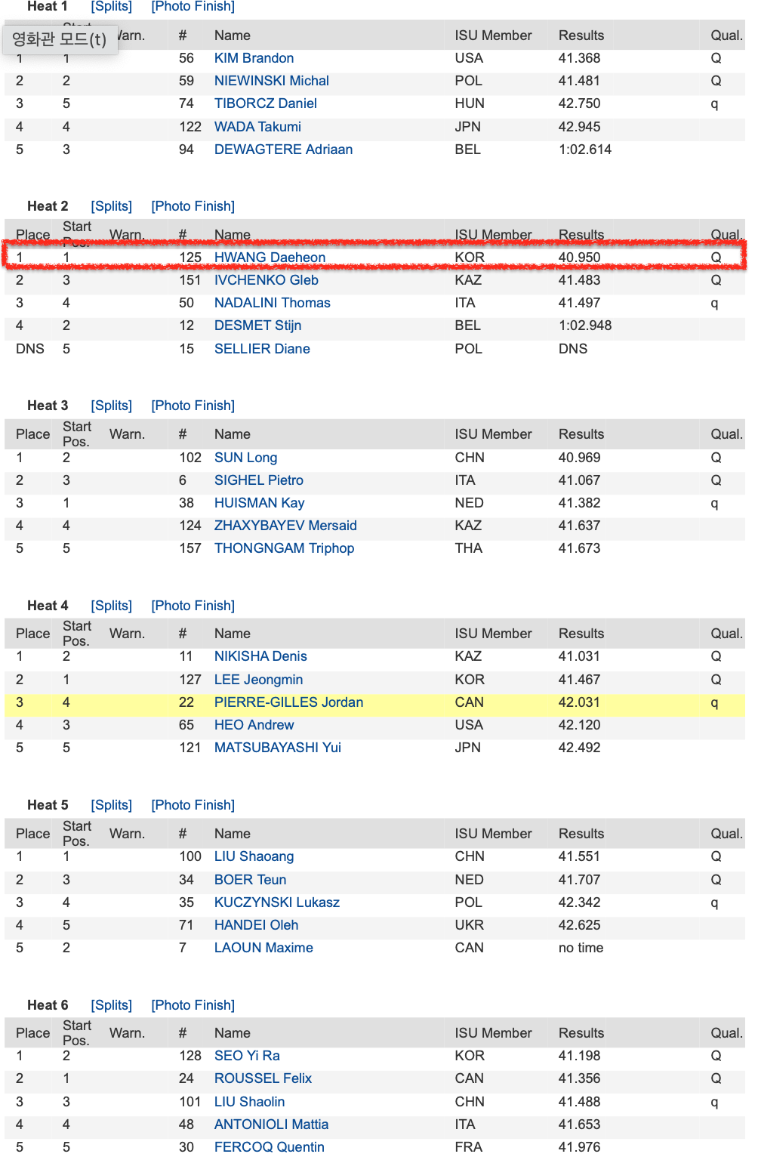Screen dimensions: 758x1160
Task: Click the 영화관 모드(t) theater mode button
Action: [60, 39]
